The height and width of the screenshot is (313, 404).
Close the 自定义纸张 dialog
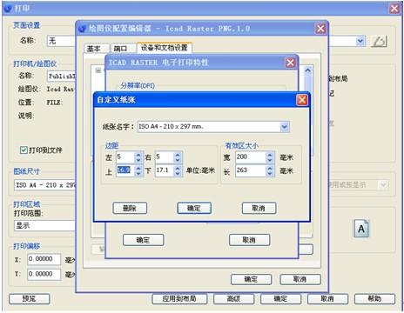(x=302, y=100)
